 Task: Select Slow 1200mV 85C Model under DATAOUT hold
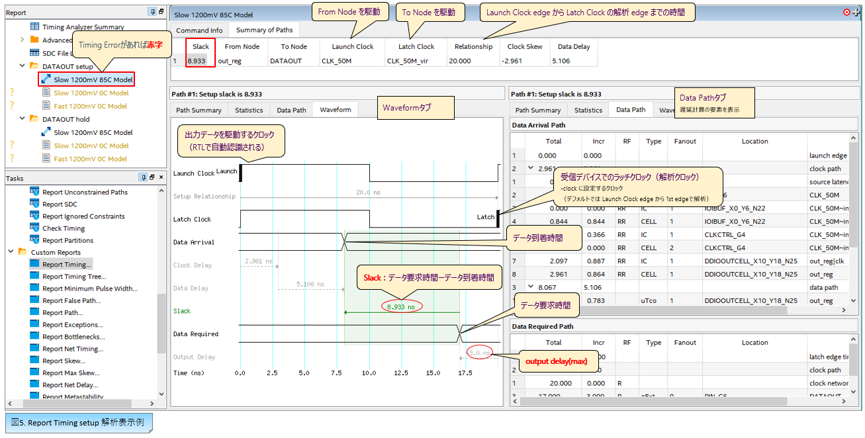coord(93,132)
